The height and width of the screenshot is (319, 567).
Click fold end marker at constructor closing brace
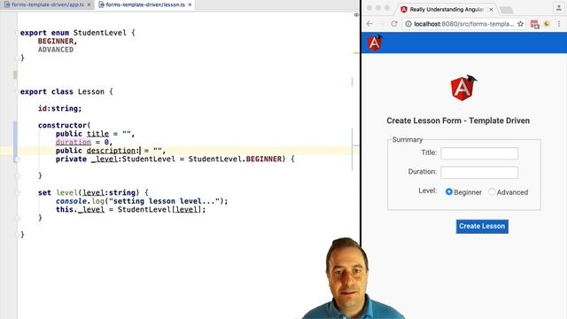(x=17, y=175)
